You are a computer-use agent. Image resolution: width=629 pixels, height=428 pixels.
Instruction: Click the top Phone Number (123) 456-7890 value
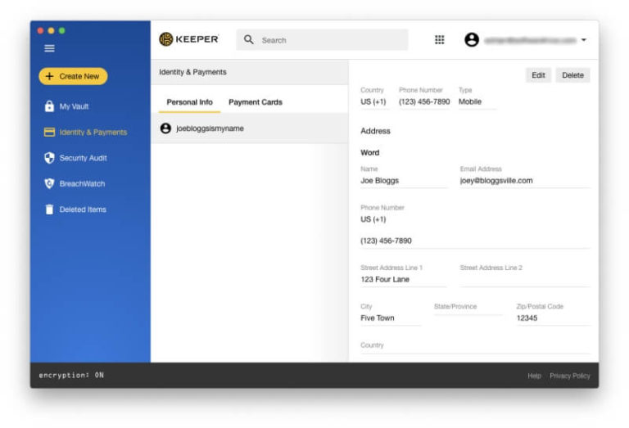[424, 101]
